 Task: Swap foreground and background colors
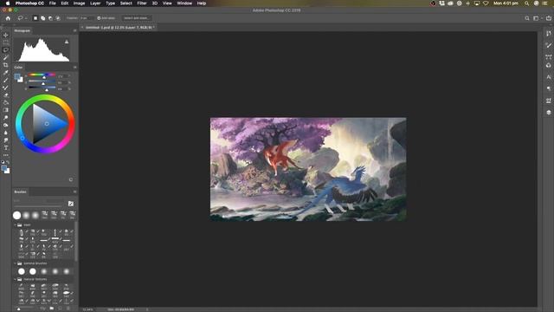pos(8,162)
